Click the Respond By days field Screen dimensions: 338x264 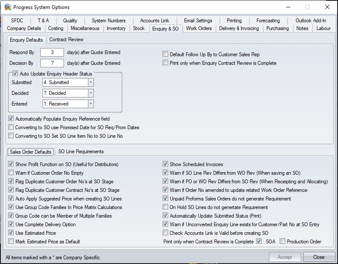(x=52, y=52)
